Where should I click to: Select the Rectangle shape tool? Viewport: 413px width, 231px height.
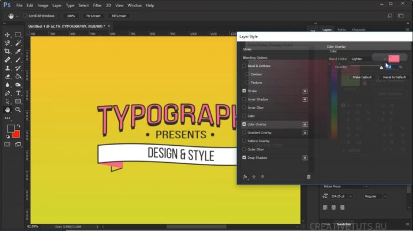tap(18, 102)
